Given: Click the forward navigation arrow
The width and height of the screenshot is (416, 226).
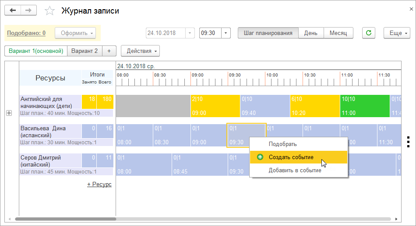Looking at the screenshot, I should click(29, 10).
